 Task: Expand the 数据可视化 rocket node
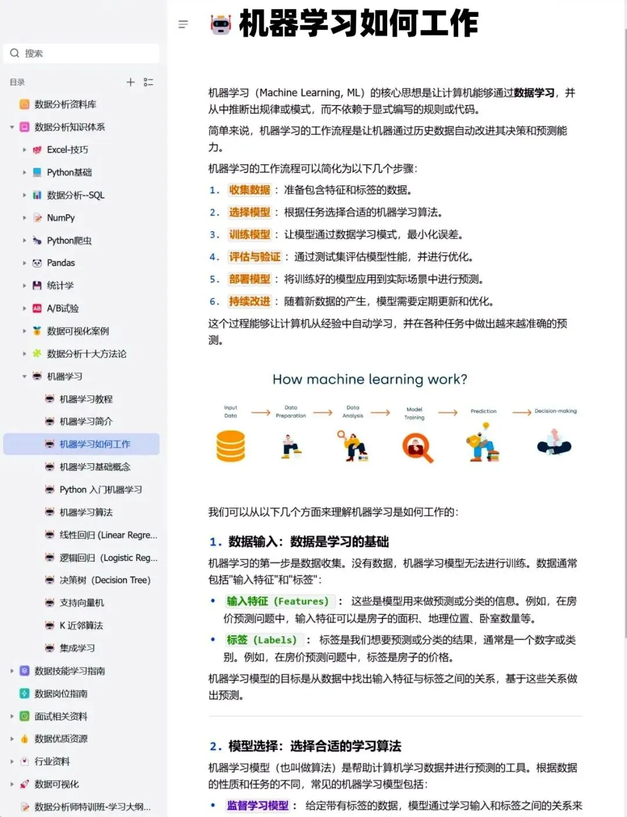tap(12, 784)
